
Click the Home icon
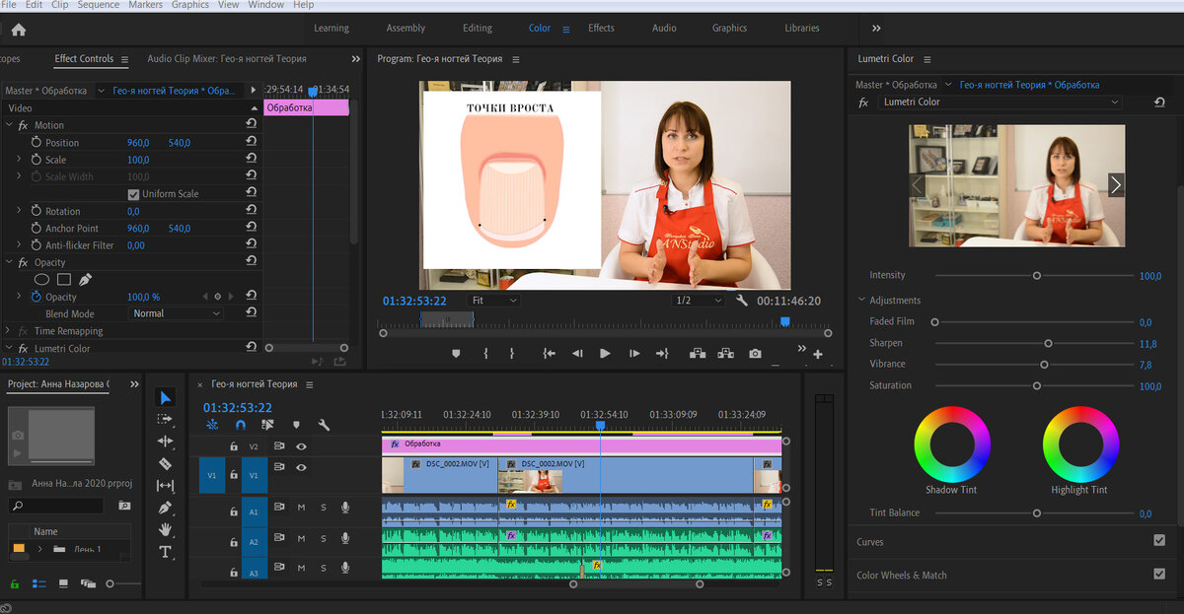click(x=18, y=29)
